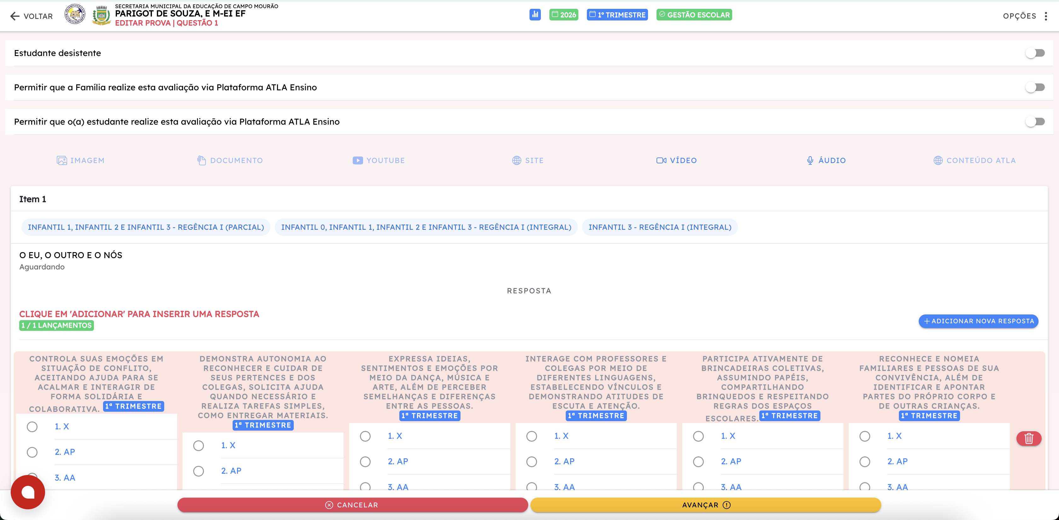Select 2. AP under Interage com professores
This screenshot has width=1059, height=520.
pyautogui.click(x=532, y=462)
